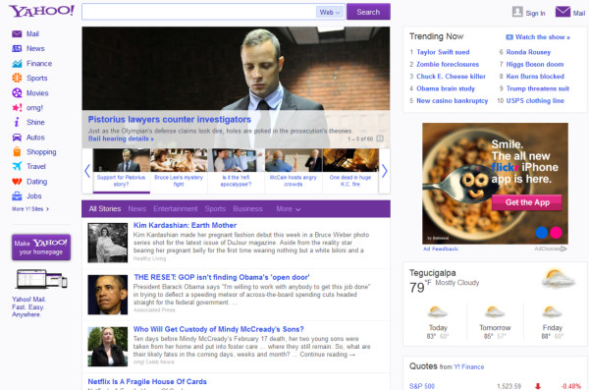Open the top-right Mail envelope icon
This screenshot has height=390, width=589.
tap(562, 12)
